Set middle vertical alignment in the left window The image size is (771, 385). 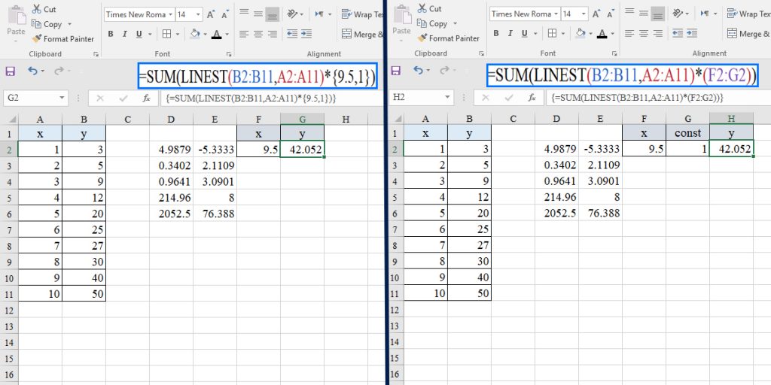tap(258, 14)
